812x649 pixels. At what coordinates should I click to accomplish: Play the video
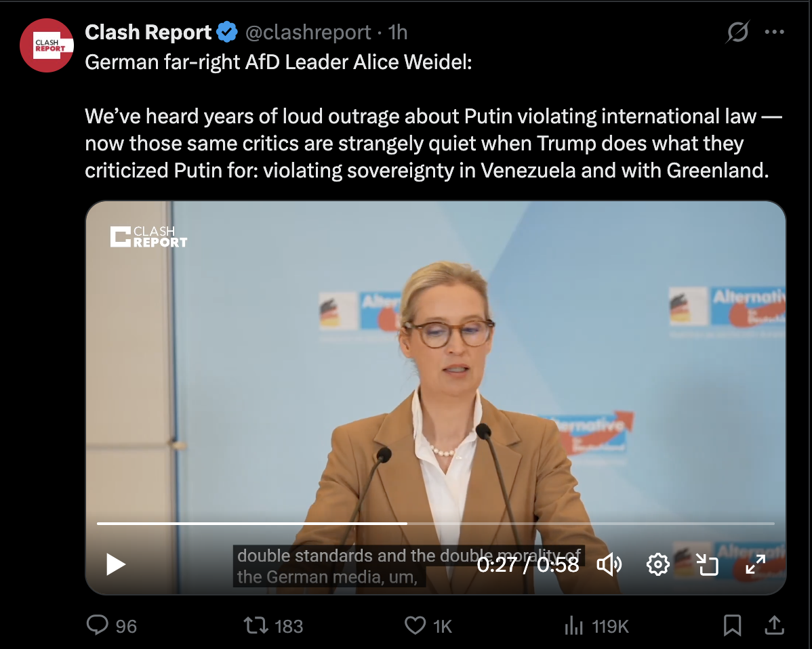[116, 564]
